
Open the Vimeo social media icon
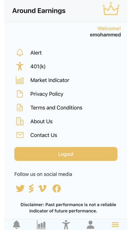[42, 188]
